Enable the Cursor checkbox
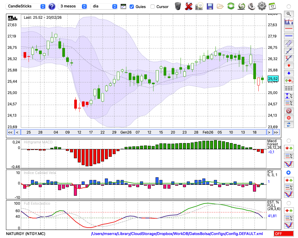Screen dimensions: 298x238 [153, 7]
